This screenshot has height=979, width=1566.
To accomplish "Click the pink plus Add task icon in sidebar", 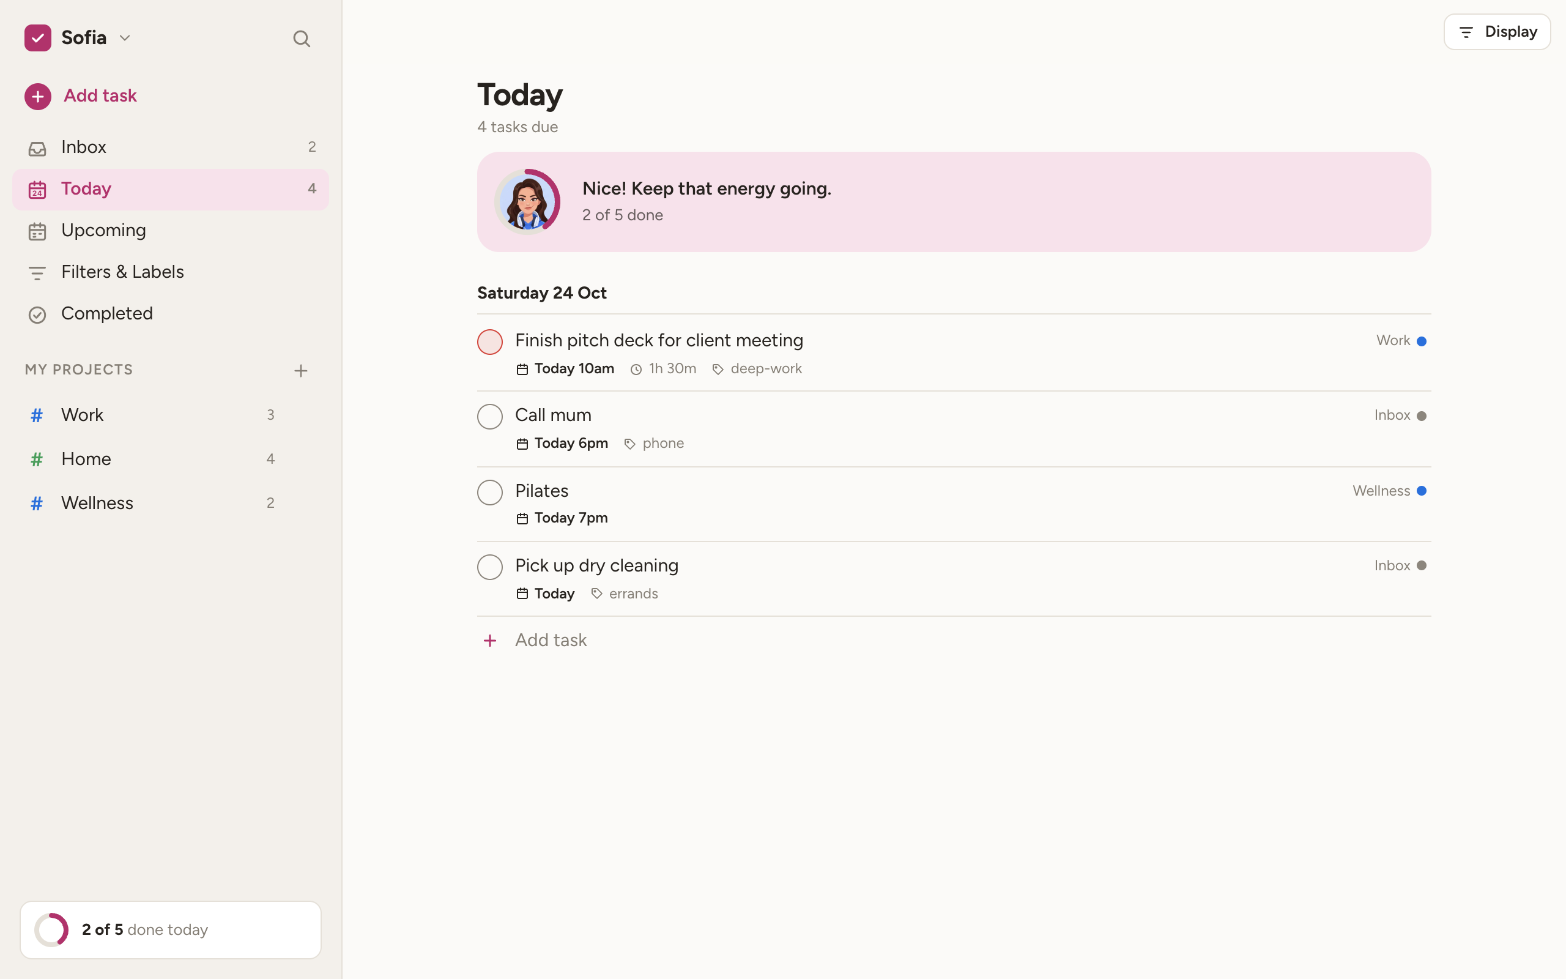I will point(37,97).
